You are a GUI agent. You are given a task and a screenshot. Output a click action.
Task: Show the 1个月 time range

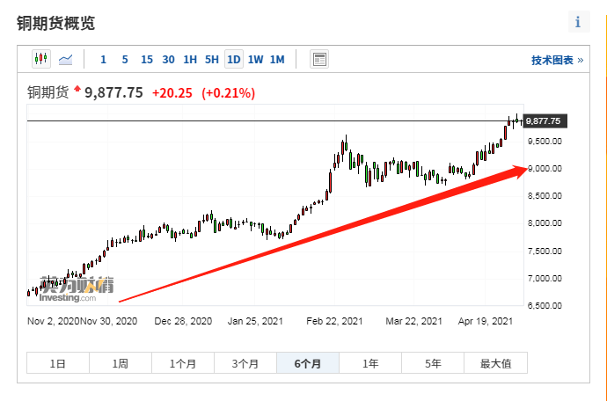[183, 363]
